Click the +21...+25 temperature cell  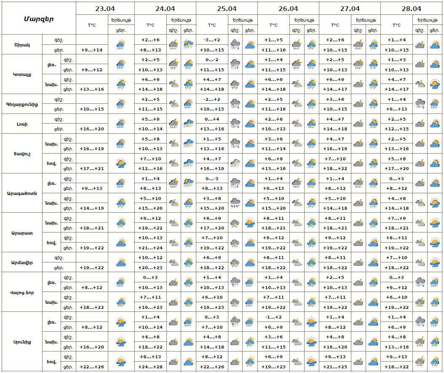coord(335,366)
